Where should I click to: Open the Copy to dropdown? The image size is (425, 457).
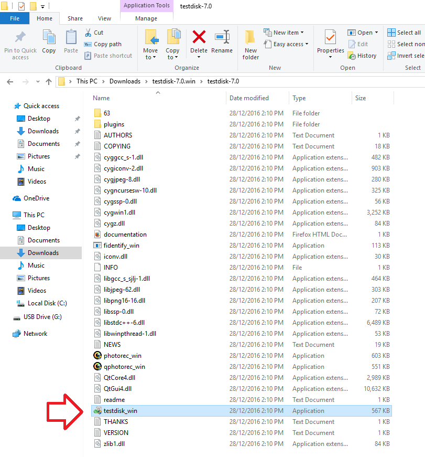[172, 54]
